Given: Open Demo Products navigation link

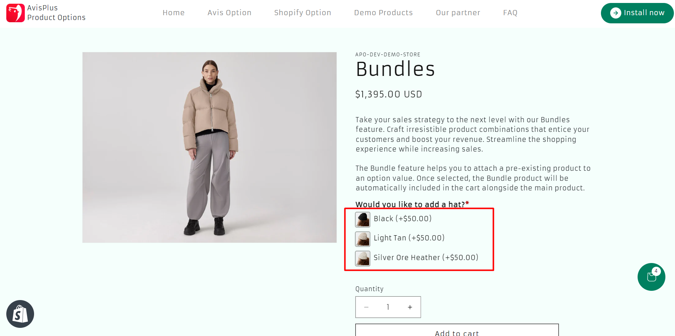Looking at the screenshot, I should (x=383, y=13).
